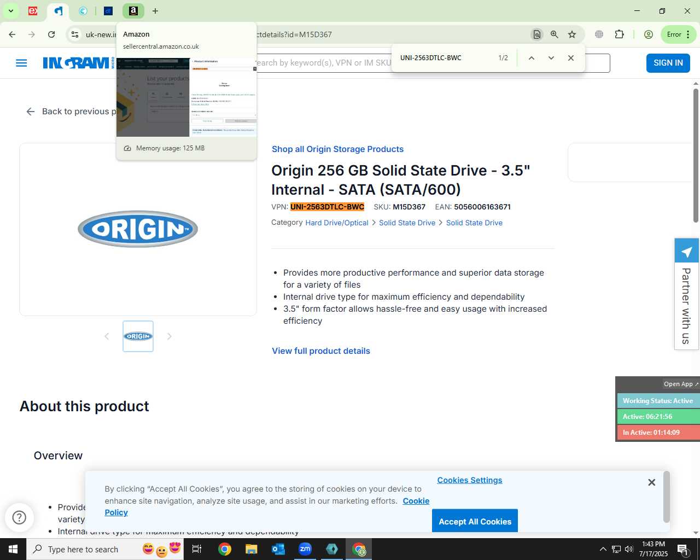Click the highlighted VPN UNI-2563DTLC-BWC
The image size is (700, 560).
tap(327, 207)
